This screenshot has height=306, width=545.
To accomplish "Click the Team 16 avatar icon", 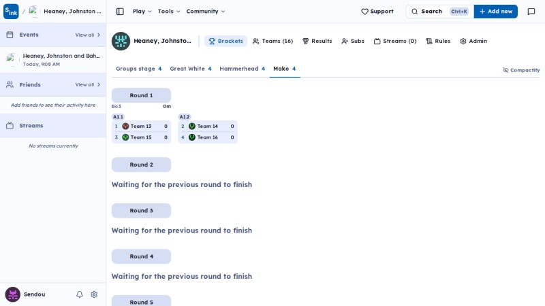I will (192, 137).
